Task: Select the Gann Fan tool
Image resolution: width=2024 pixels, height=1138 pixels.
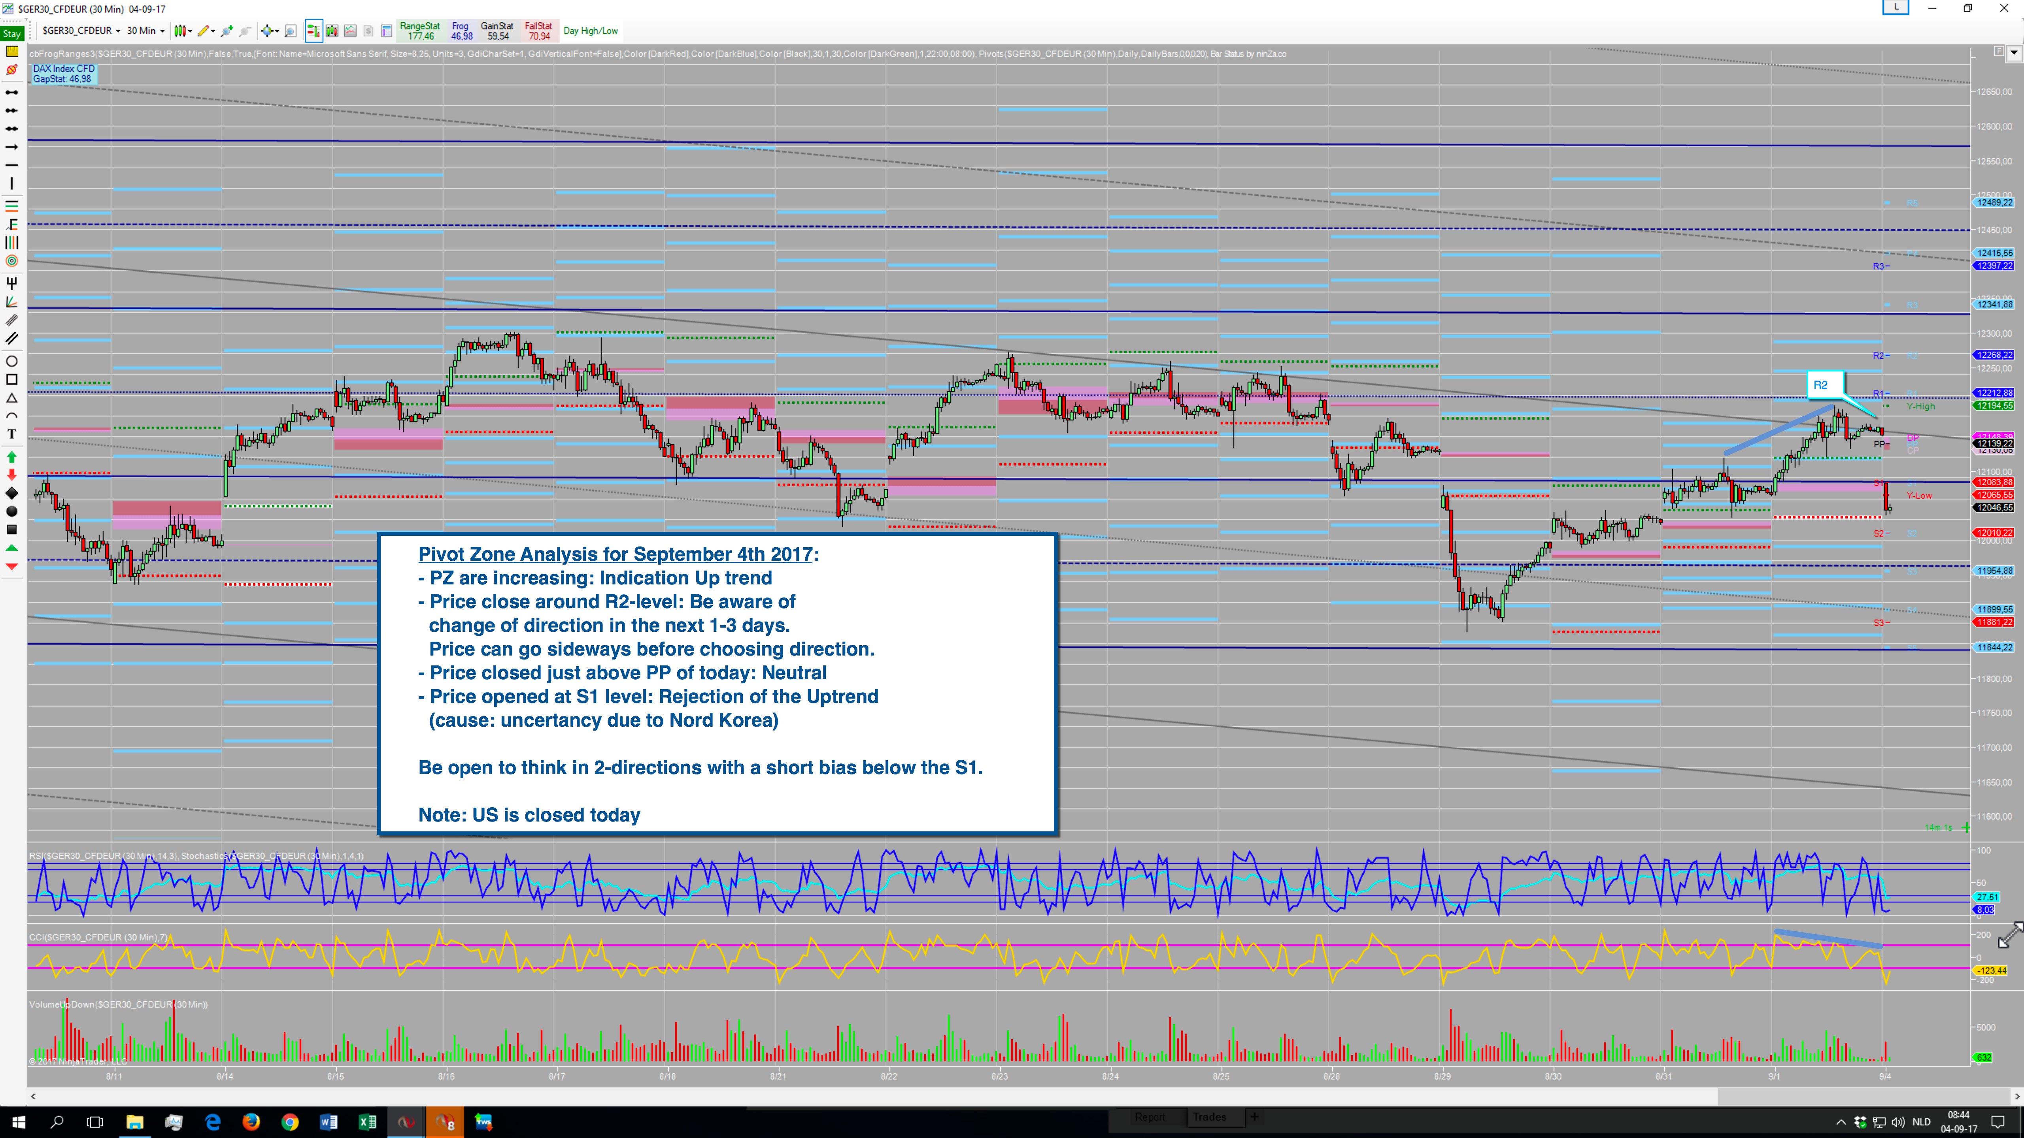Action: click(12, 301)
